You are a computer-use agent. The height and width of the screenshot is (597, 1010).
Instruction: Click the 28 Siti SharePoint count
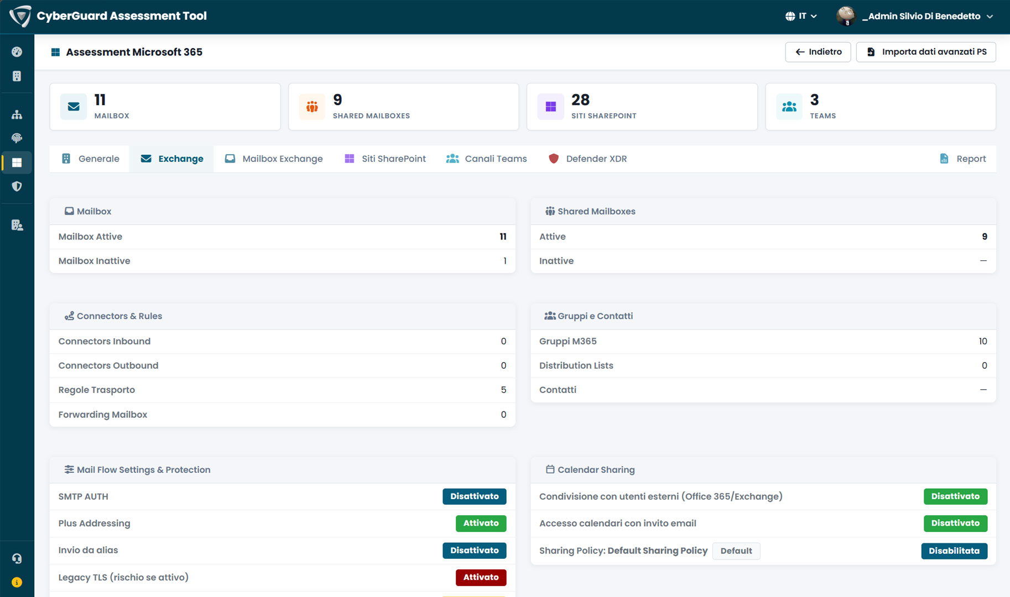coord(581,100)
